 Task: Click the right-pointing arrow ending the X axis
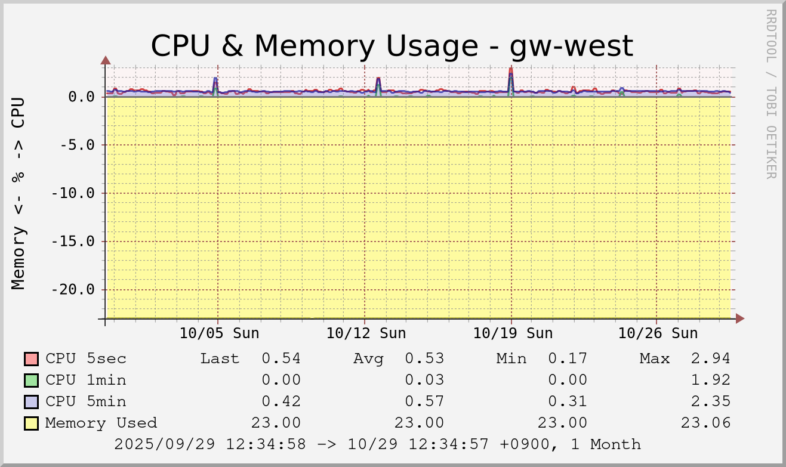(x=740, y=319)
